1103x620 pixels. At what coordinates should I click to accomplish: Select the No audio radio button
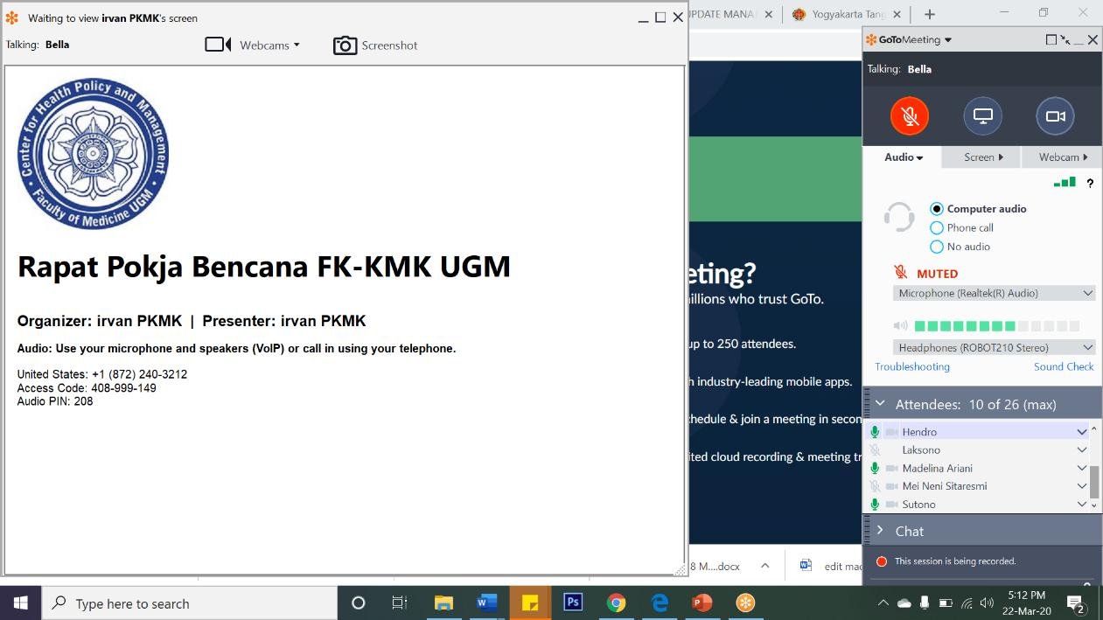tap(937, 247)
